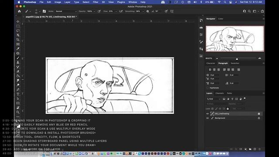Switch to the Paths tab
This screenshot has height=157, width=279.
[x=229, y=93]
